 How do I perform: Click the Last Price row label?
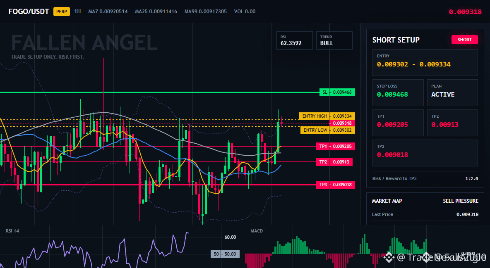[382, 214]
